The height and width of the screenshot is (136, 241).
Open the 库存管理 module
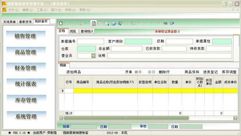pyautogui.click(x=26, y=100)
